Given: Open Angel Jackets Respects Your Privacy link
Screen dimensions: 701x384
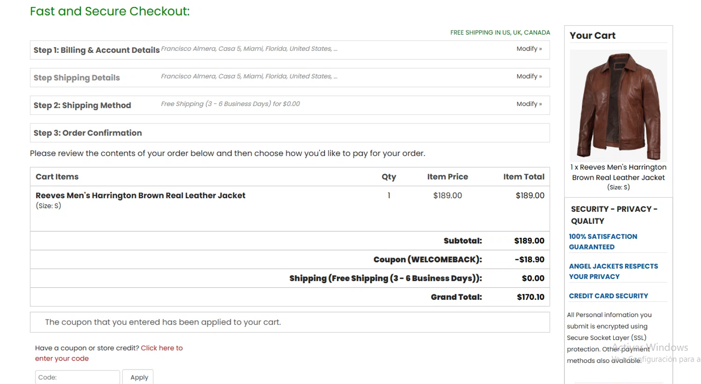Looking at the screenshot, I should pyautogui.click(x=613, y=271).
